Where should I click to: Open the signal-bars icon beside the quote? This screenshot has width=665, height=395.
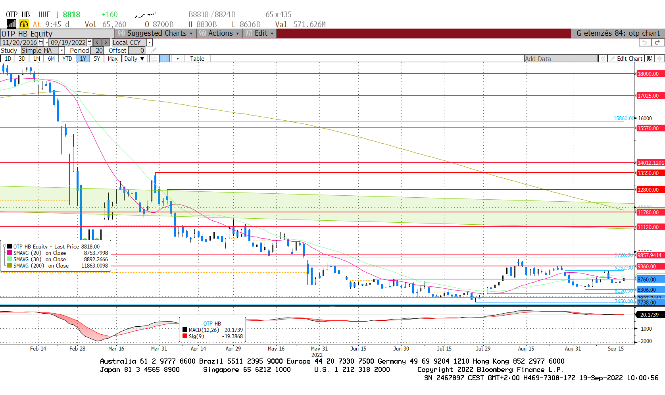11,24
